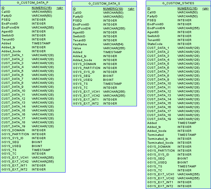The width and height of the screenshot is (211, 189).
Task: Click TIMESTAMP type of Added in G_CUSTOM_DATA_S
Action: tap(113, 52)
